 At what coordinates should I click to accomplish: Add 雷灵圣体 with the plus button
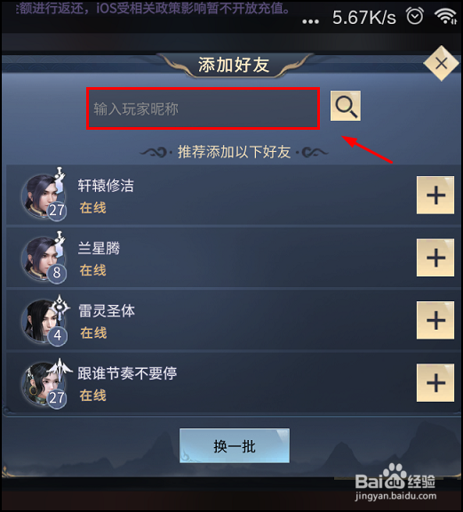pos(435,320)
